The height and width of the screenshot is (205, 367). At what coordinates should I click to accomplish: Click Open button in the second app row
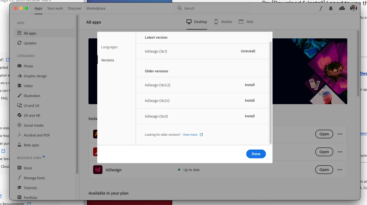(324, 152)
